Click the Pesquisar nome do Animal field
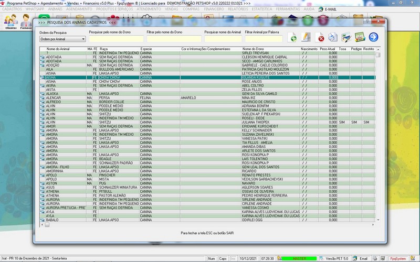420x262 pixels. click(223, 39)
